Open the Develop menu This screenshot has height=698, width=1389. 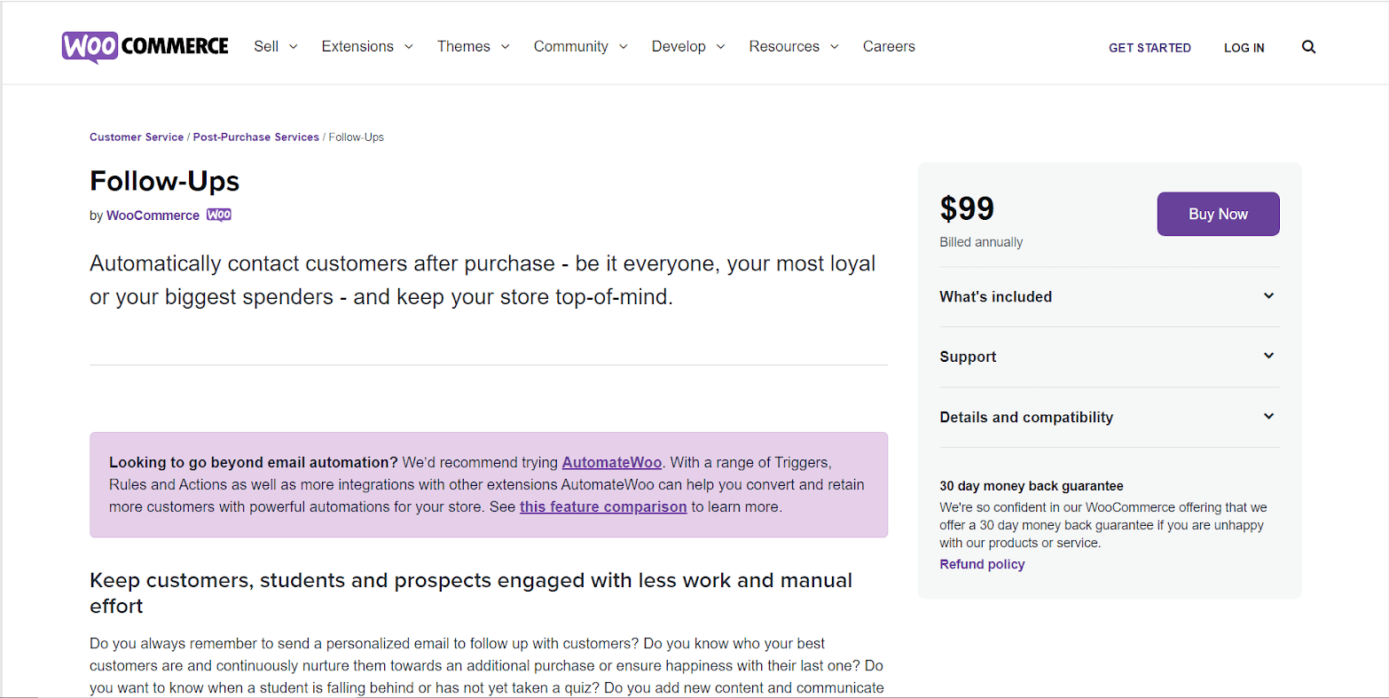point(688,46)
